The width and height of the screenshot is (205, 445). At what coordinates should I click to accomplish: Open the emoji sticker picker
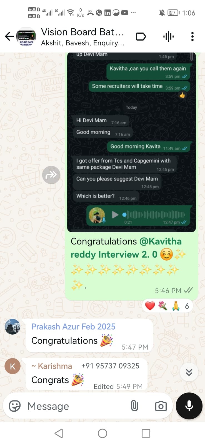click(x=15, y=406)
